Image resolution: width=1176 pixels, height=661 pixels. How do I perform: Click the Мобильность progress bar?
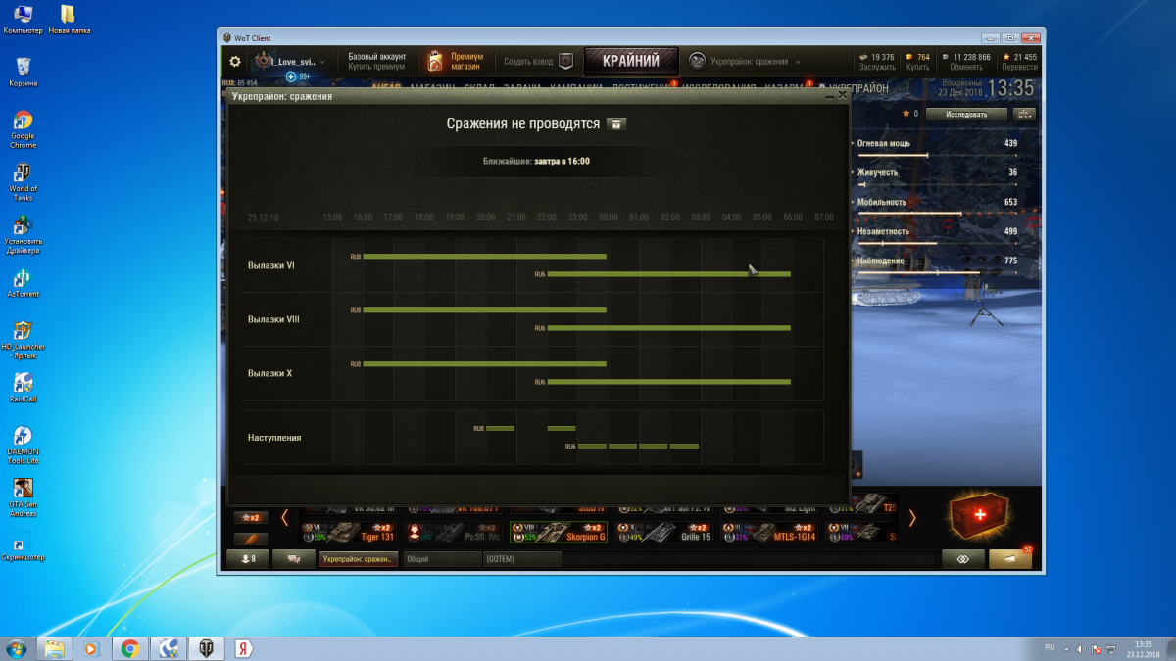[938, 213]
